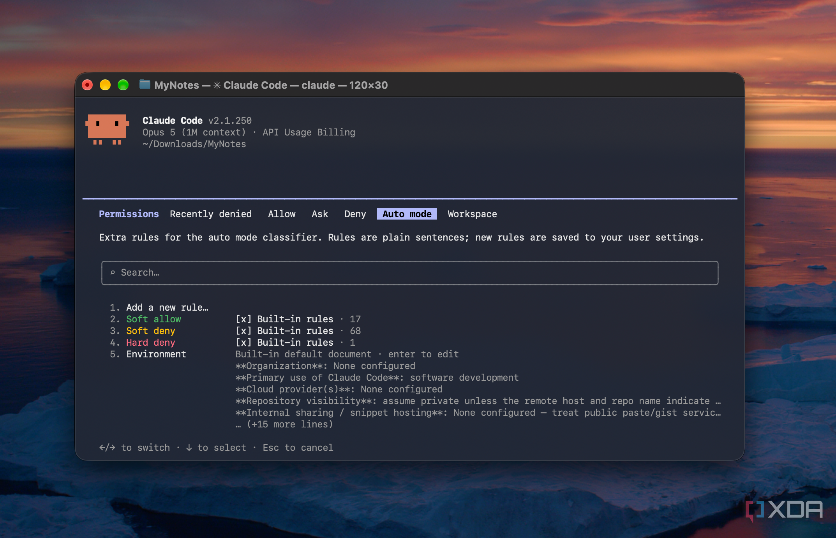The image size is (836, 538).
Task: Click the '**Repository visibility**' line
Action: pyautogui.click(x=478, y=401)
